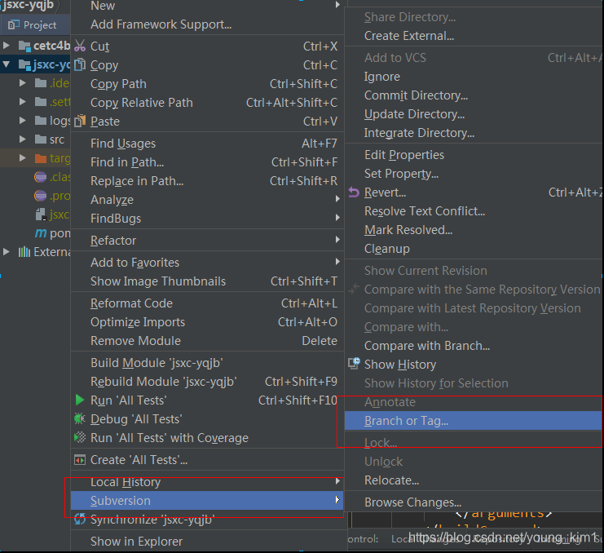Select Cleanup in Subversion submenu
The image size is (604, 553).
473,249
